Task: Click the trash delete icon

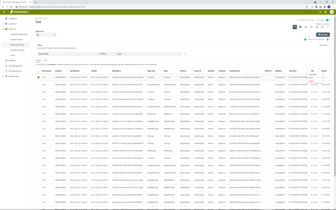Action: tap(327, 39)
